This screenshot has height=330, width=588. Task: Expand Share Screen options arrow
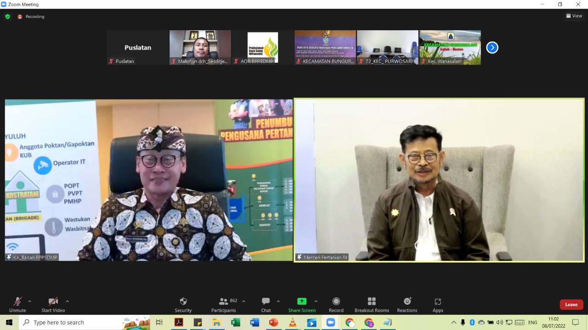316,301
